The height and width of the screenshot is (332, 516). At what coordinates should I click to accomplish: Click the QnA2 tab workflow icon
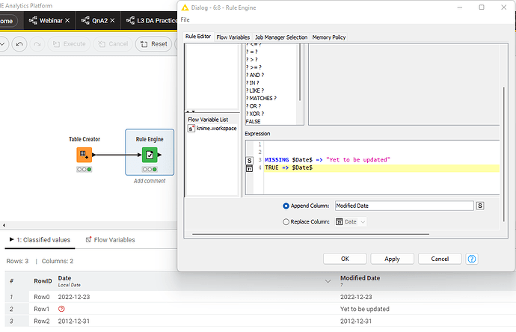[x=85, y=20]
